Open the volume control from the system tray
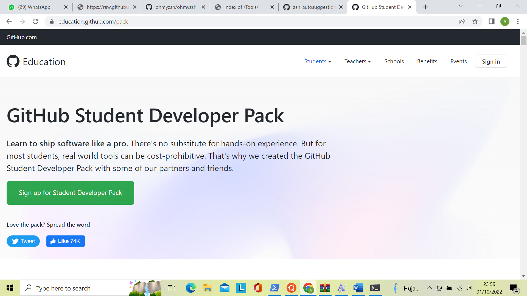Screen dimensions: 527x296 click(469, 288)
